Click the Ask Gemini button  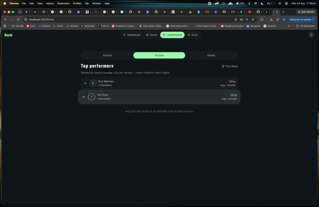pos(306,12)
